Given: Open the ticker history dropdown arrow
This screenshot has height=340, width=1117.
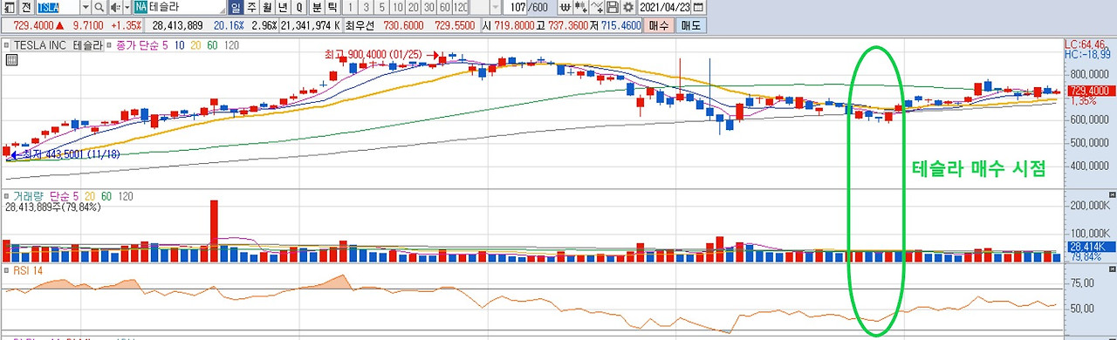Looking at the screenshot, I should [x=85, y=7].
